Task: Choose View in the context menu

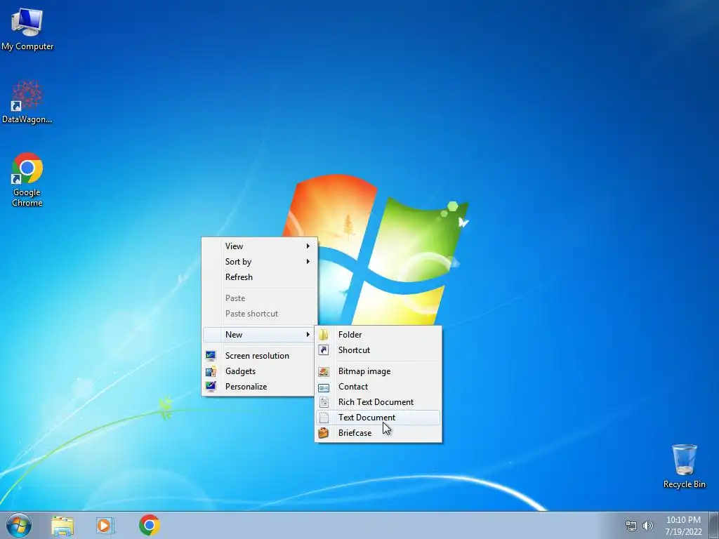Action: tap(260, 246)
